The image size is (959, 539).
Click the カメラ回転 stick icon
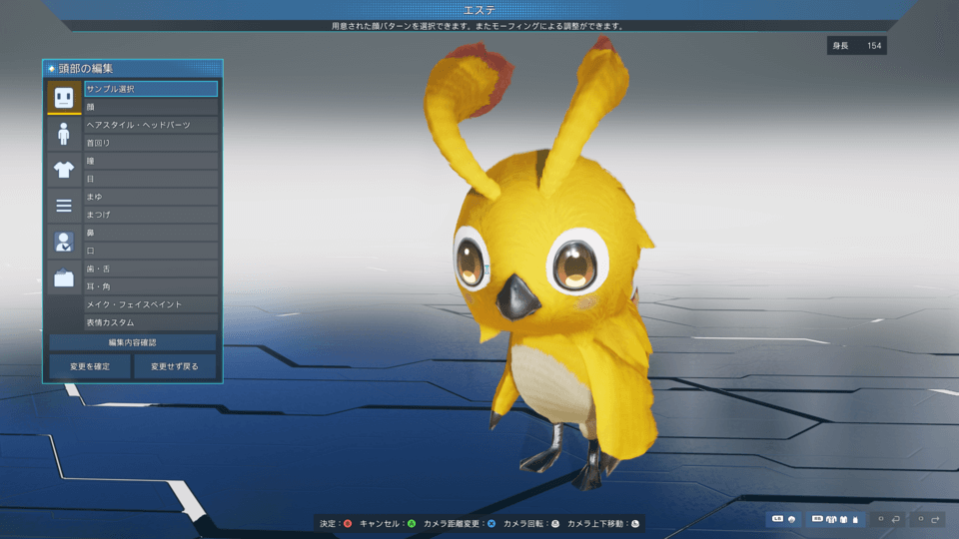(555, 524)
